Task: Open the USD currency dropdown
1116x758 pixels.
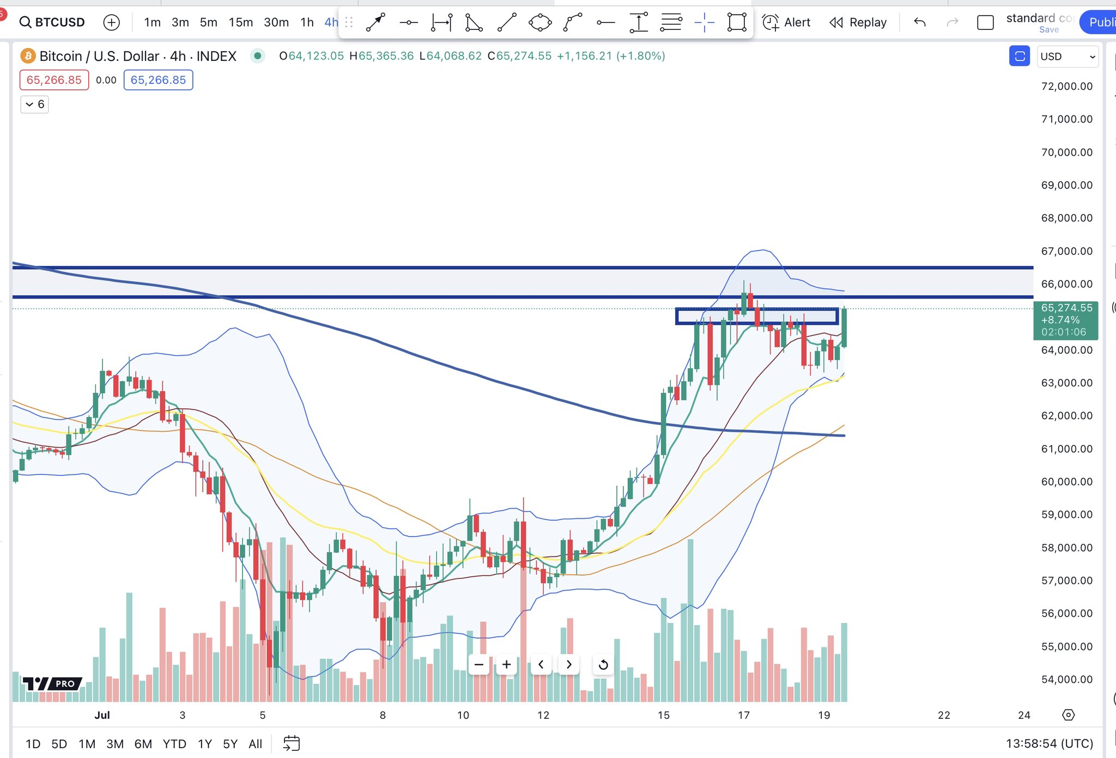Action: tap(1067, 56)
